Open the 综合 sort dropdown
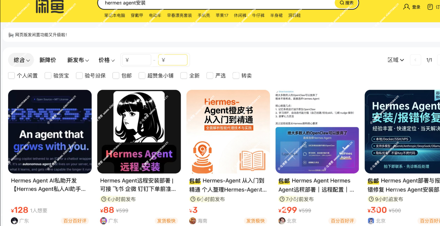This screenshot has width=440, height=226. 21,60
